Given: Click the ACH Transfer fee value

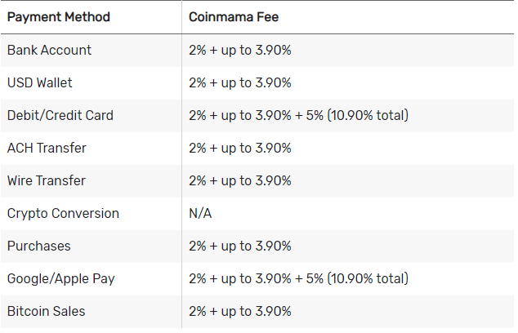Looking at the screenshot, I should click(x=240, y=149).
